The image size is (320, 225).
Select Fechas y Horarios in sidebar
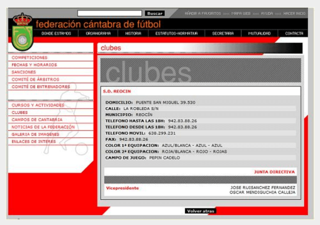(34, 65)
